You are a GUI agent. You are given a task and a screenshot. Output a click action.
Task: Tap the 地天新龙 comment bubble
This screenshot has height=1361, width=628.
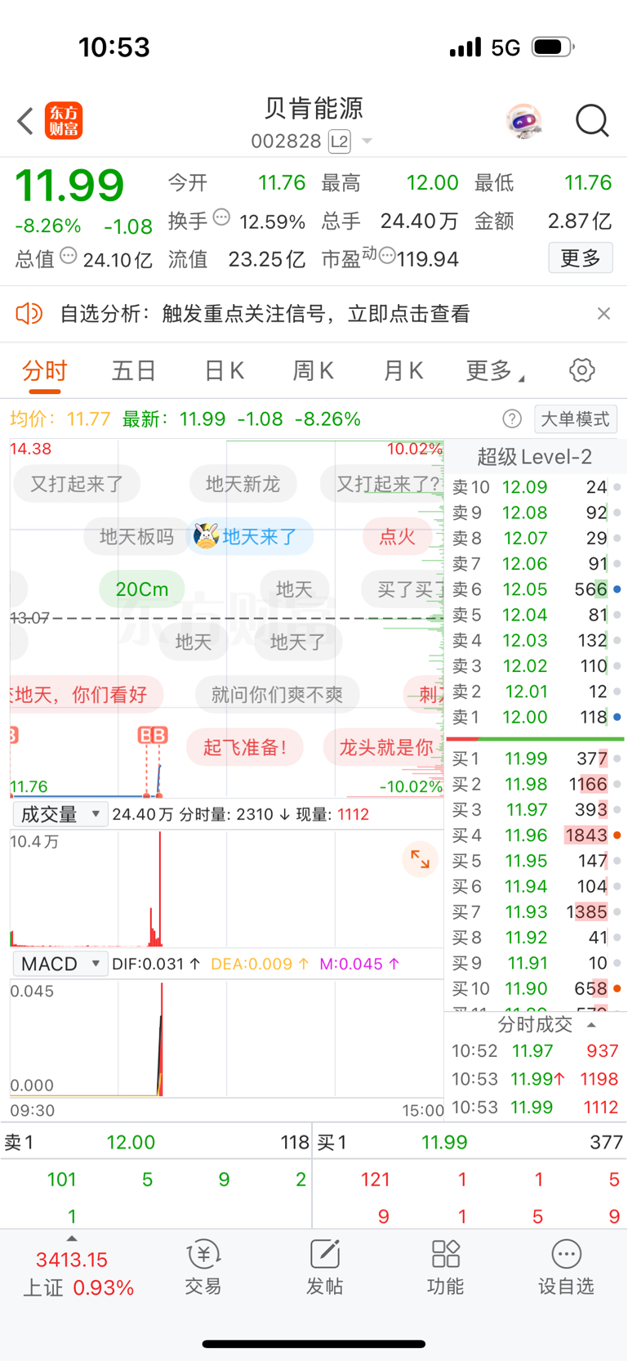pos(243,484)
